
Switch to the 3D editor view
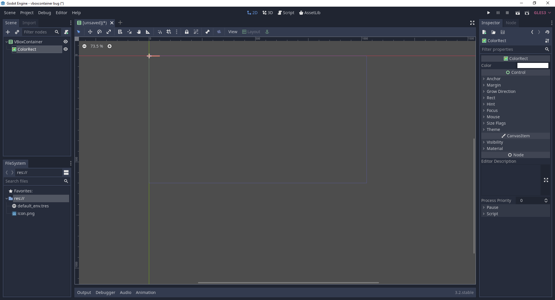267,13
